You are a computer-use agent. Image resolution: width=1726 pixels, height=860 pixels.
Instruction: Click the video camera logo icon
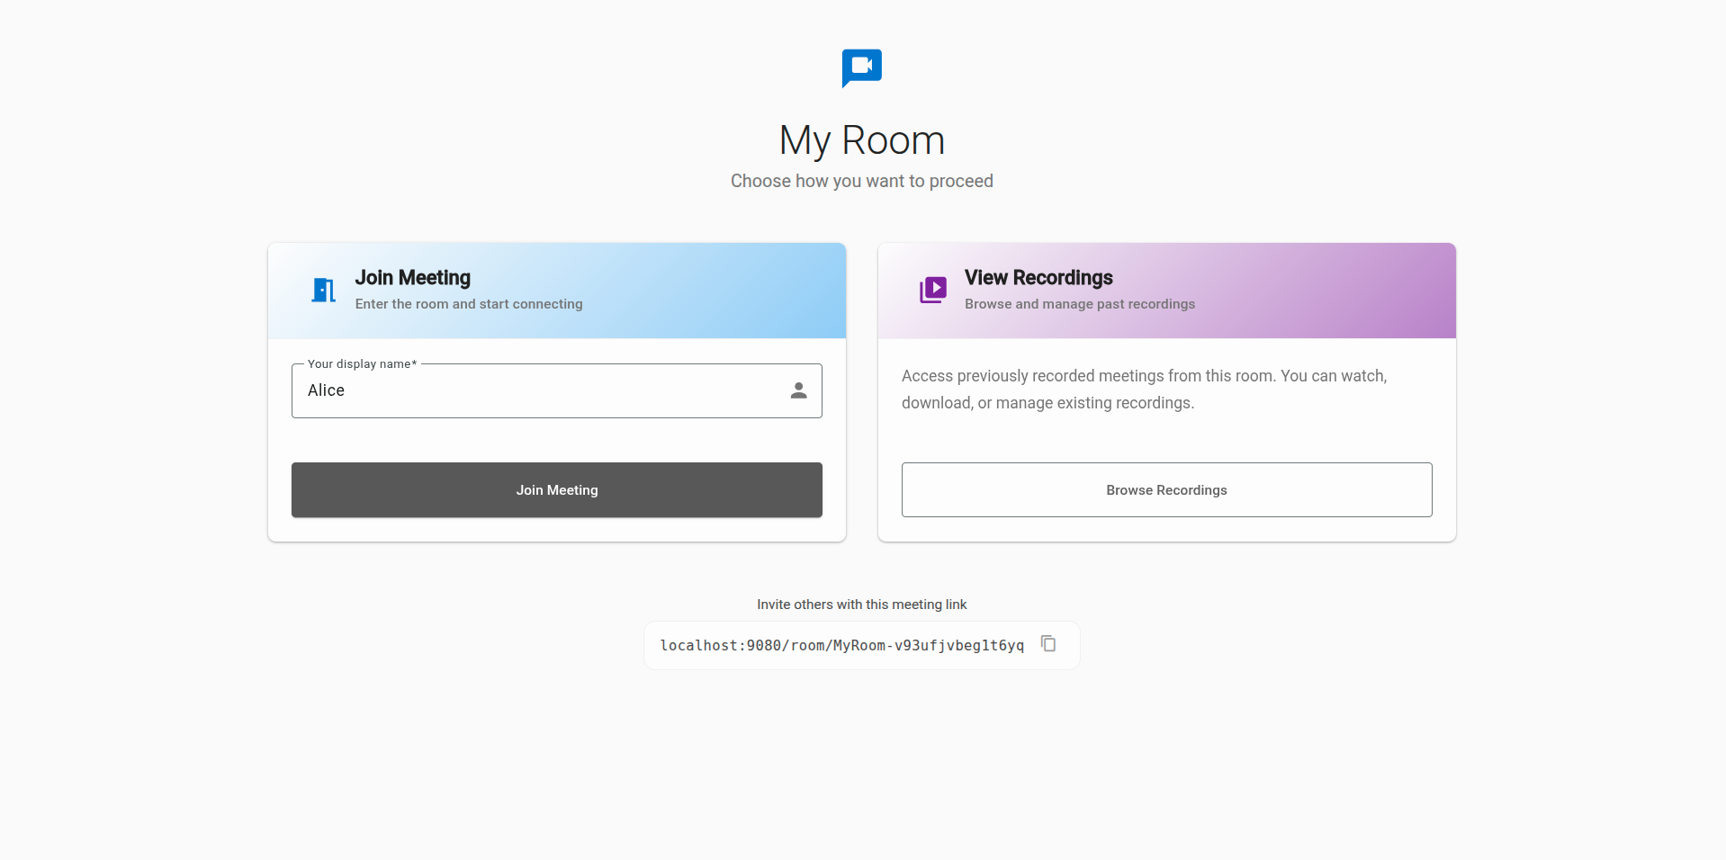(x=861, y=67)
